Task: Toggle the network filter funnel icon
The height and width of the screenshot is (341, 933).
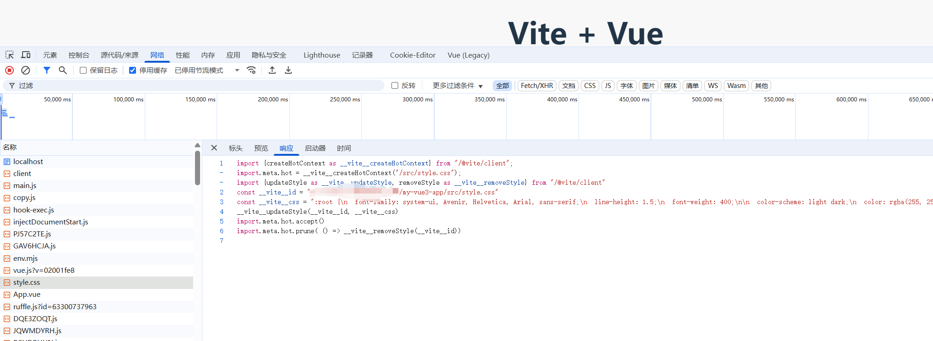Action: pyautogui.click(x=47, y=70)
